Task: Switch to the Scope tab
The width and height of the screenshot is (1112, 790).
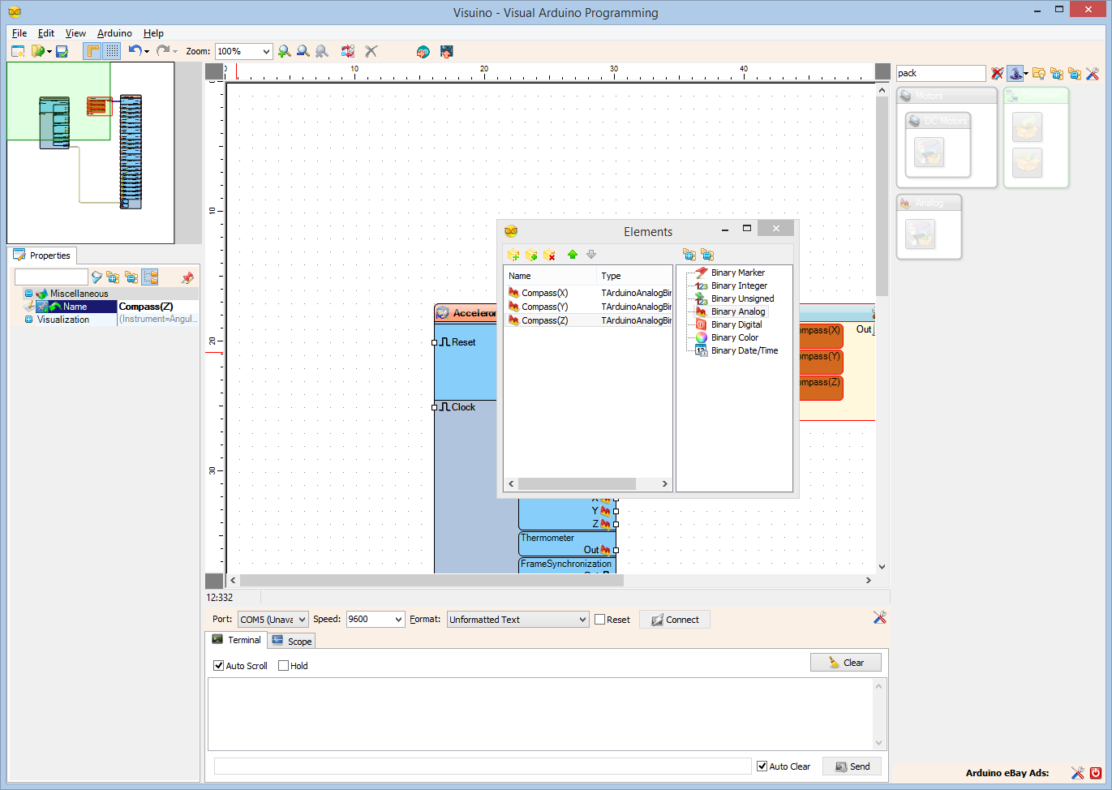Action: (x=292, y=641)
